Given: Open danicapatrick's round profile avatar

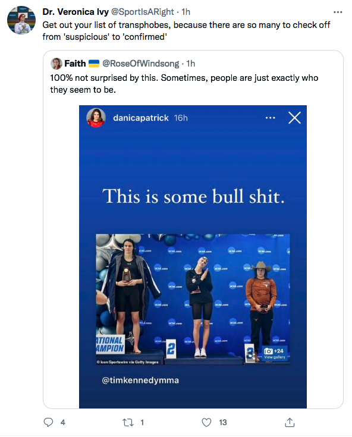Looking at the screenshot, I should coord(96,118).
